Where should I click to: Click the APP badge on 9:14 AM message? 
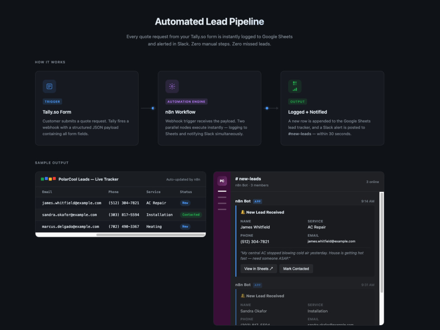point(257,201)
